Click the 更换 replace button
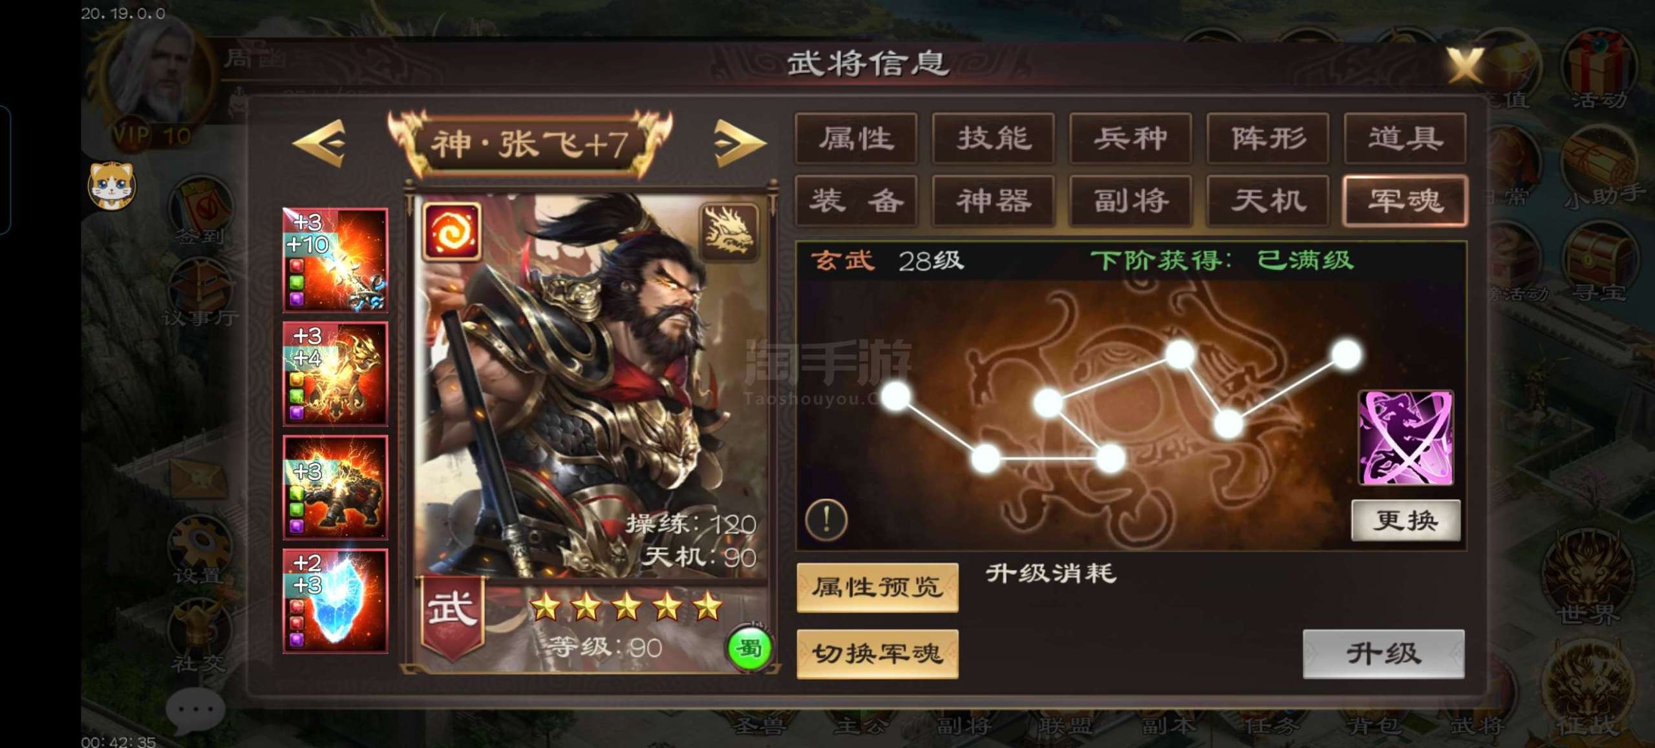Screen dimensions: 1655x748 pyautogui.click(x=1406, y=520)
